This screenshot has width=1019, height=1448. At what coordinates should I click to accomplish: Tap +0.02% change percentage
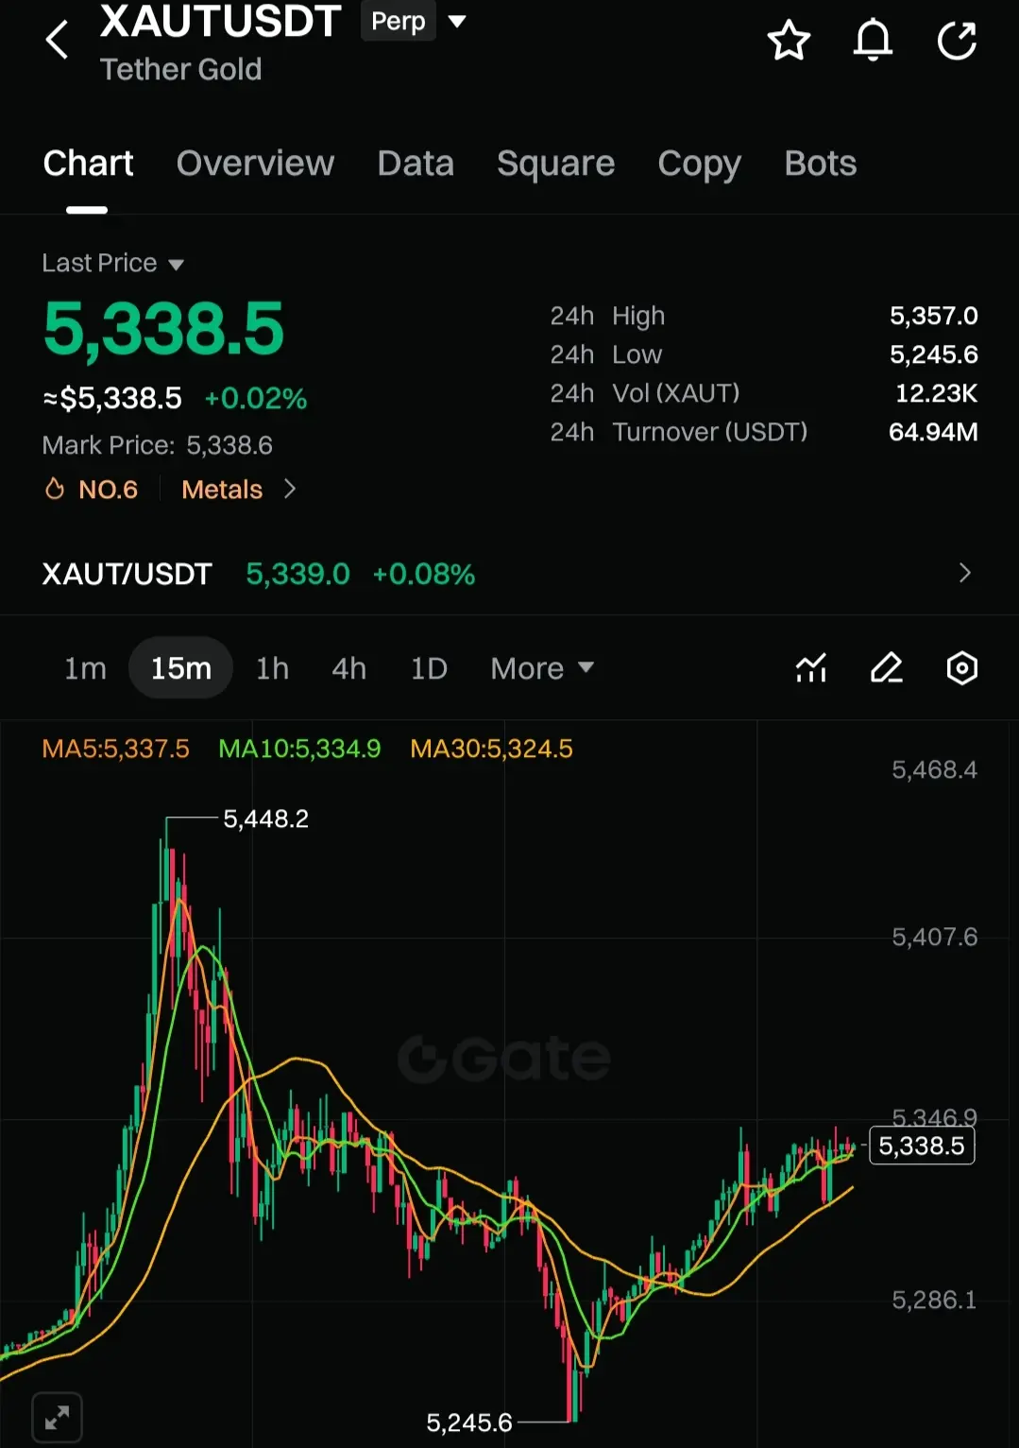(x=256, y=399)
